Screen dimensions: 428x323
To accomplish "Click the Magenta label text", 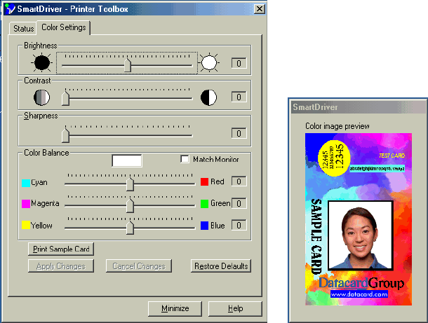I will (x=45, y=203).
